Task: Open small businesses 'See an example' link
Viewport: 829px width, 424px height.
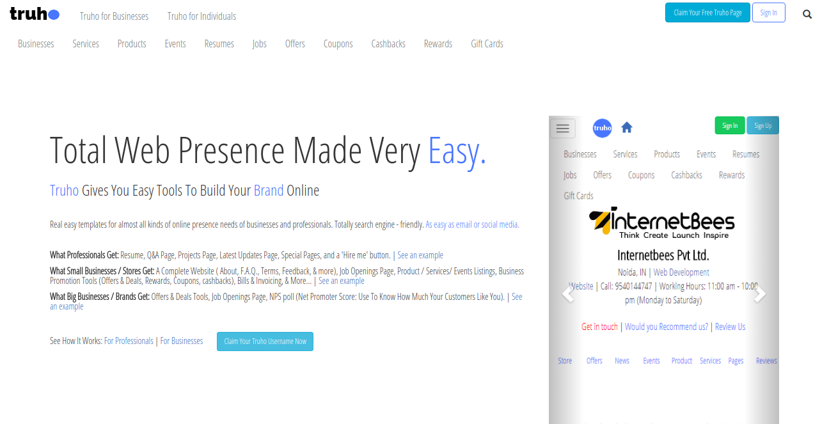Action: [x=342, y=281]
